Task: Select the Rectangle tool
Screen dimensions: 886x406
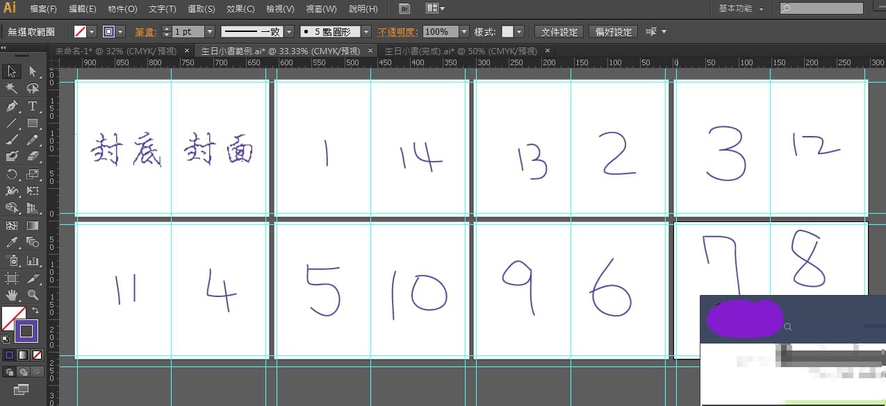Action: [33, 123]
